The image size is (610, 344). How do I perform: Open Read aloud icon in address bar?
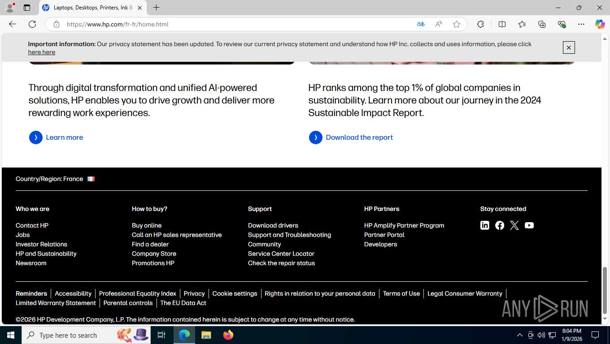[439, 24]
